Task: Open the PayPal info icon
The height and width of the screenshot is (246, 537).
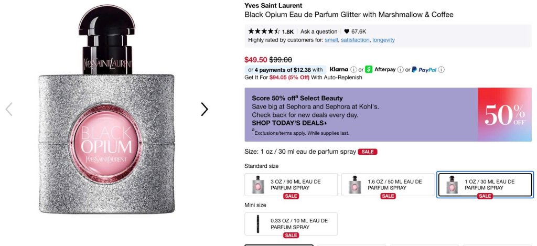Action: [442, 70]
